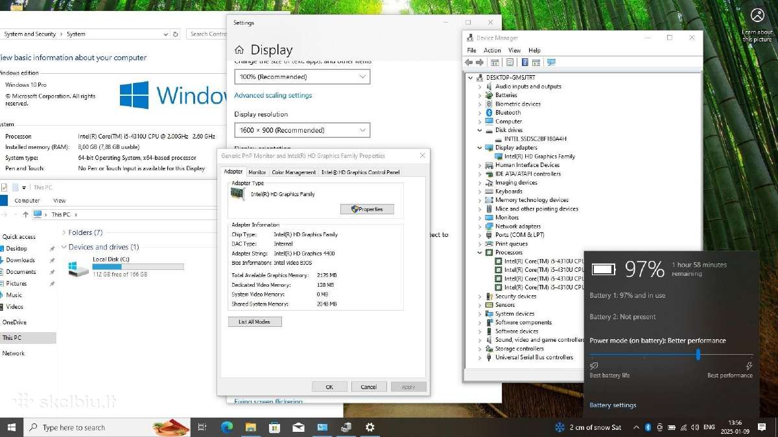This screenshot has height=437, width=778.
Task: Open Intel HD Graphics Control Panel tab
Action: point(360,172)
